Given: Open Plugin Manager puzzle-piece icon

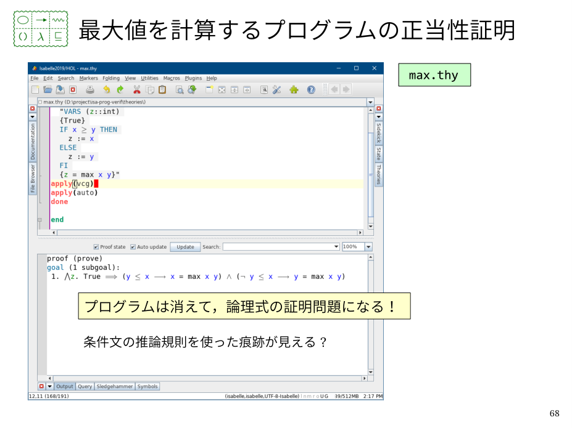Looking at the screenshot, I should point(294,90).
